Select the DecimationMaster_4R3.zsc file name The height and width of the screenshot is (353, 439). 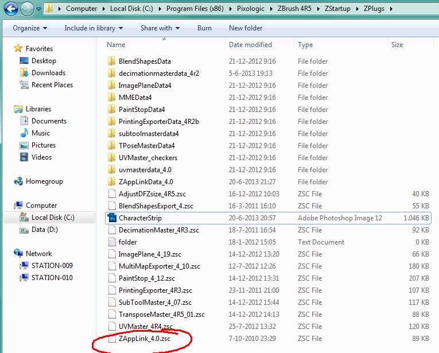[159, 230]
